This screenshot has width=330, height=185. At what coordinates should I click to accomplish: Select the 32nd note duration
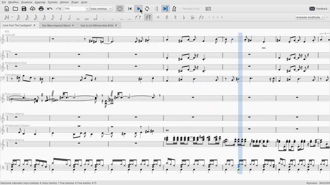[36, 17]
